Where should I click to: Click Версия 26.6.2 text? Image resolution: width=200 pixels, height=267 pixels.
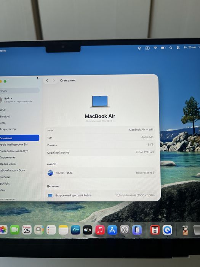coord(145,173)
